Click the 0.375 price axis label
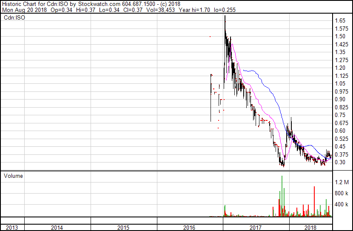Viewport: 353px width, 231px height. coord(342,155)
